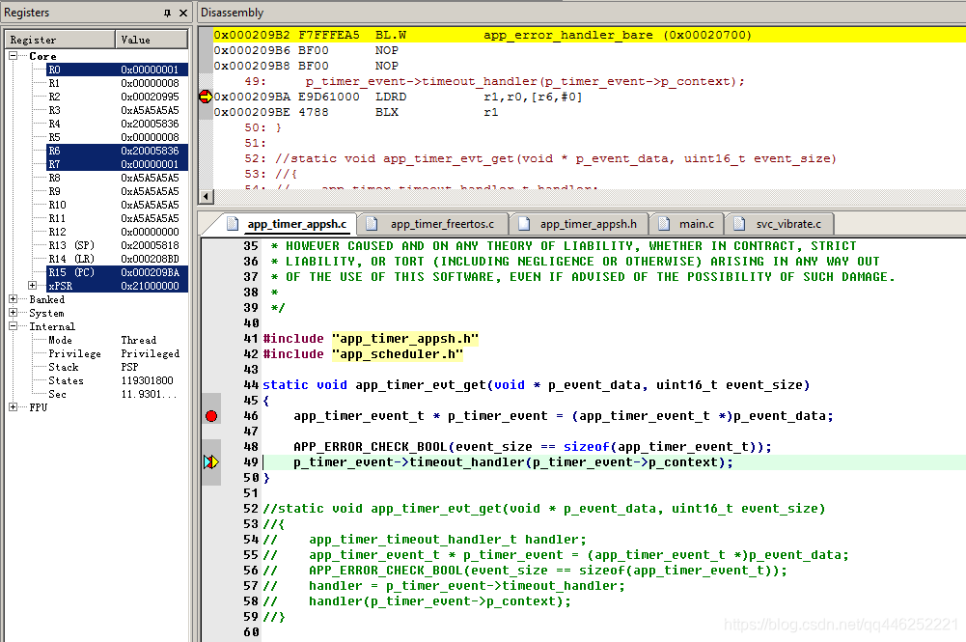Close the Registers panel

pos(183,13)
